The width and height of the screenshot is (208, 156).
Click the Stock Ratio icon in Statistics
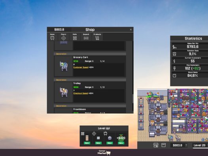(x=174, y=76)
